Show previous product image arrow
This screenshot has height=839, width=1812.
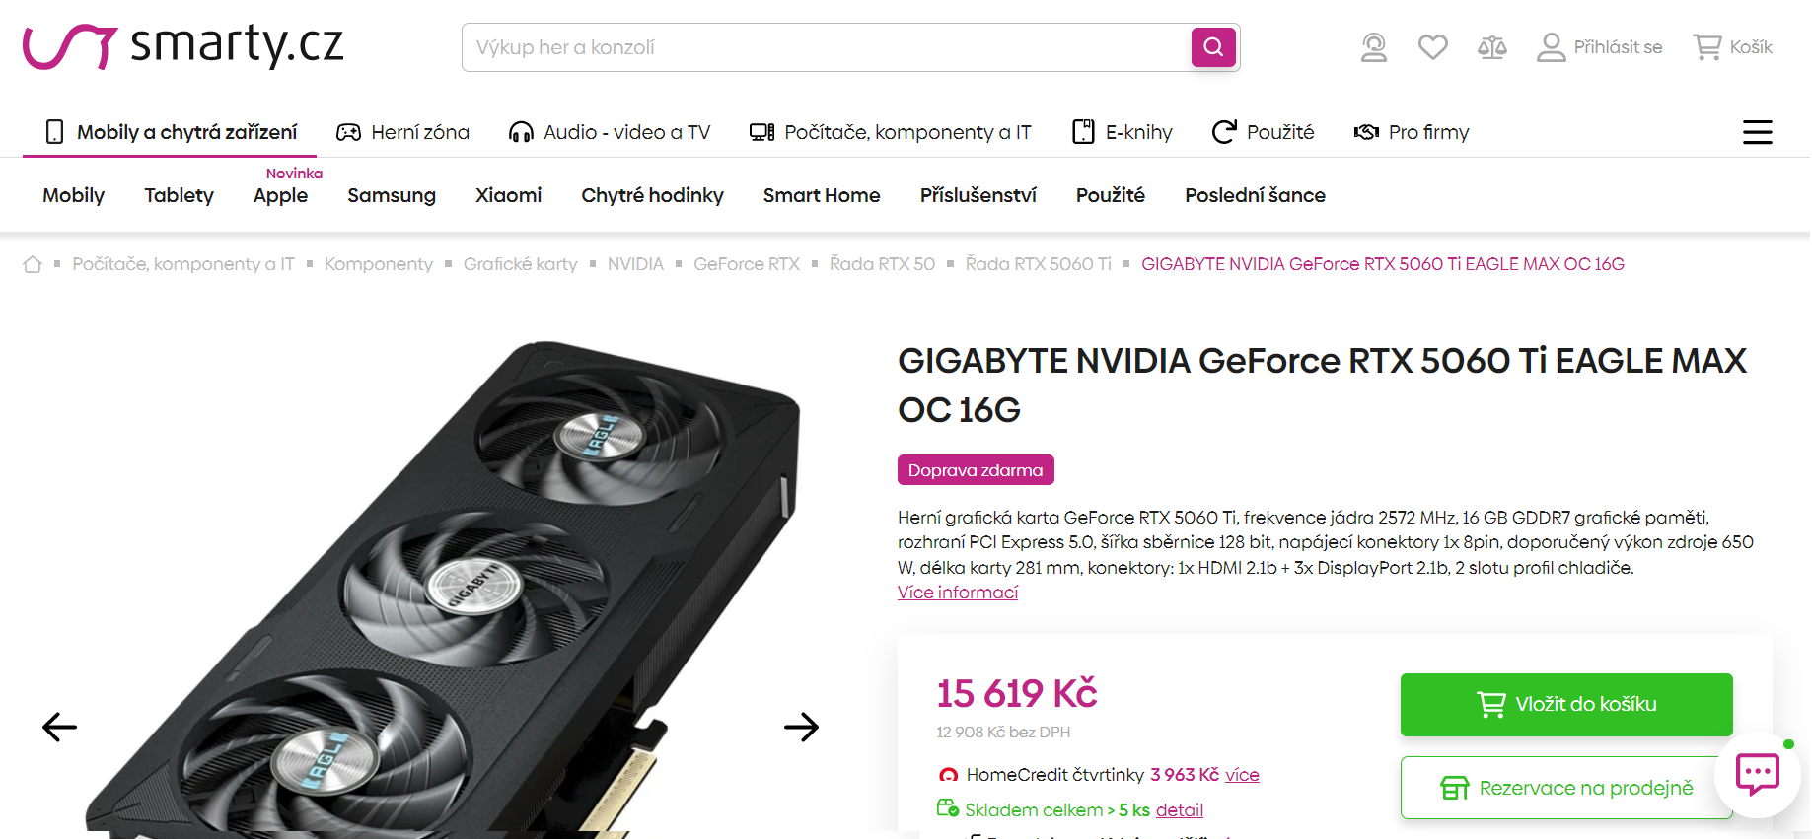59,728
